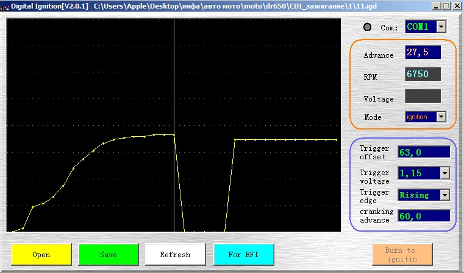Click the curve point at the graph peak
464x273 pixels.
tap(174, 135)
